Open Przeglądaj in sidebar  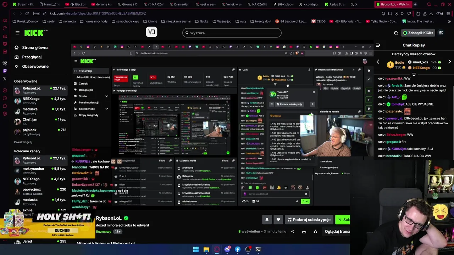tap(28, 57)
